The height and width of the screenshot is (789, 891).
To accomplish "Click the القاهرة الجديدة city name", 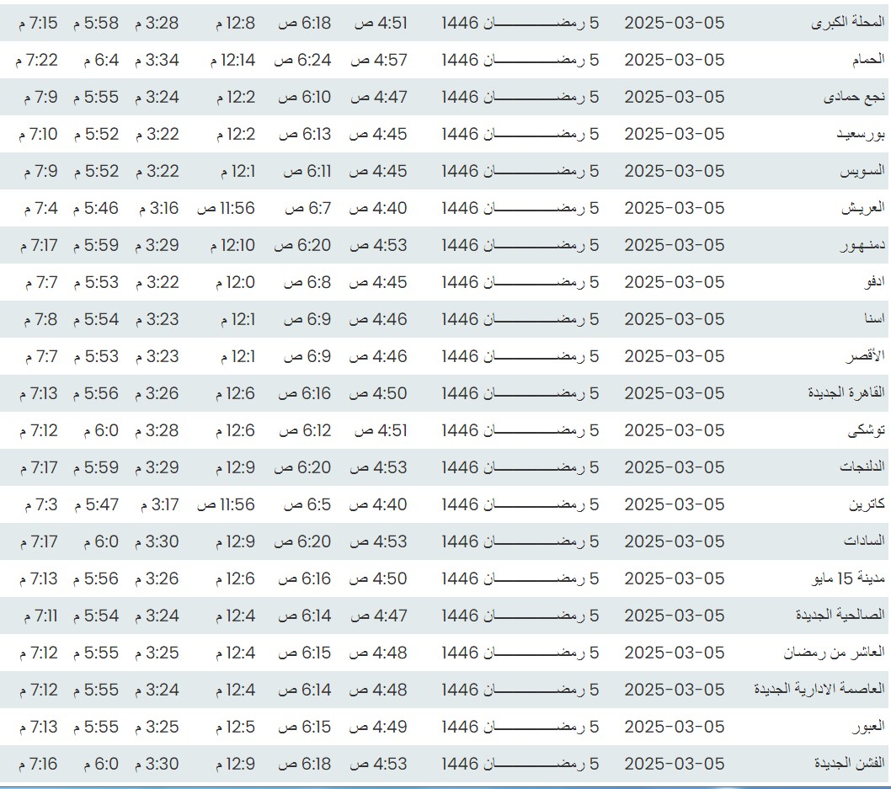I will tap(846, 394).
